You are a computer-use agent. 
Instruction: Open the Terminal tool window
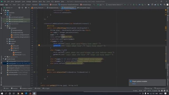pyautogui.click(x=14, y=88)
